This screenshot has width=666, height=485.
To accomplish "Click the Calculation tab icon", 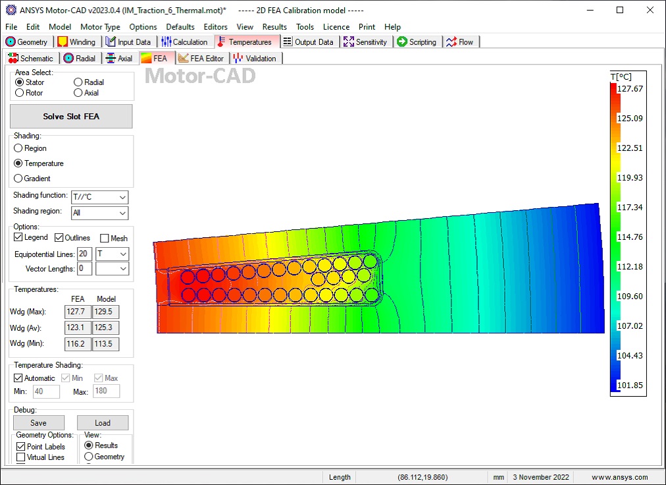I will pos(166,42).
